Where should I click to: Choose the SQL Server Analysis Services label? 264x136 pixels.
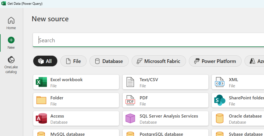coord(169,116)
